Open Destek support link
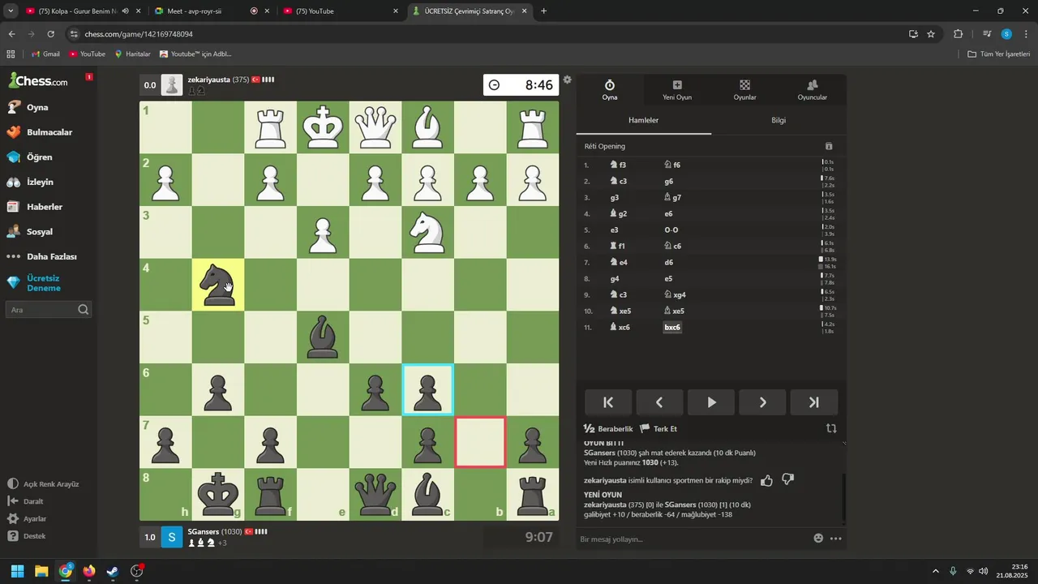 coord(49,536)
